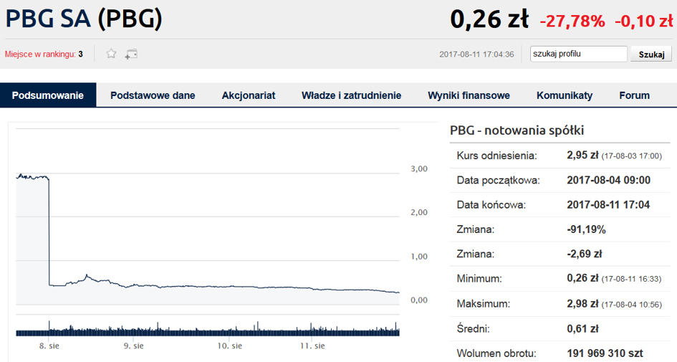Select the 'Minimum:' label
This screenshot has width=677, height=362.
[x=479, y=279]
